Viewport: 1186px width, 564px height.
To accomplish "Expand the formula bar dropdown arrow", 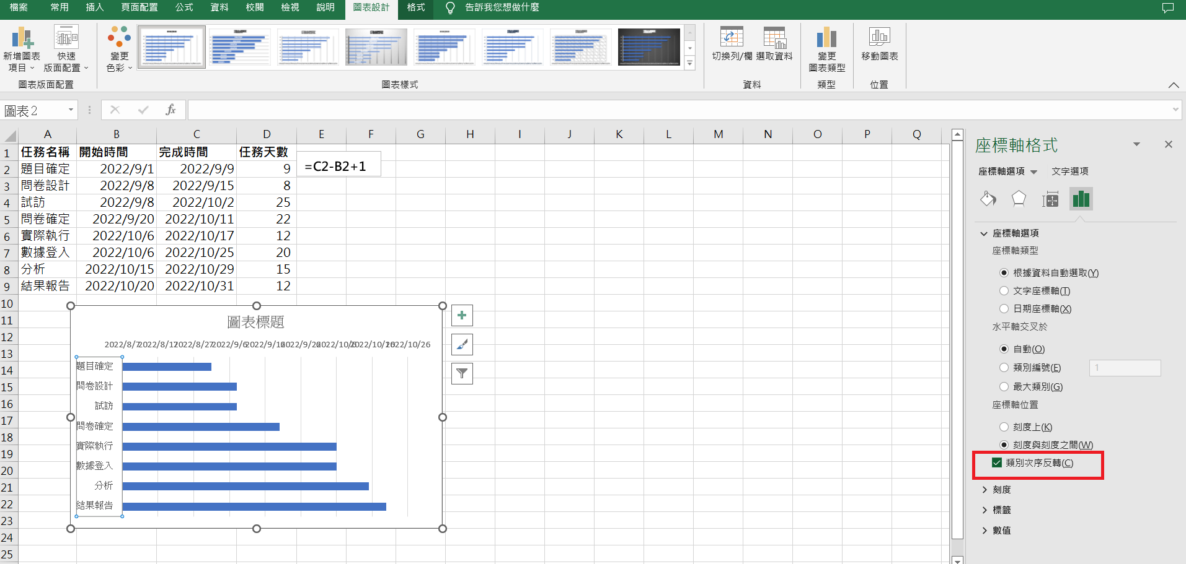I will tap(1175, 110).
